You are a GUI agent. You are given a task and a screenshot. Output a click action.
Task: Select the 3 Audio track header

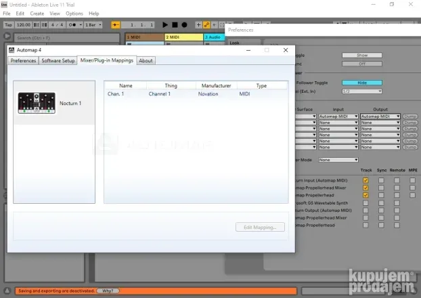point(215,37)
